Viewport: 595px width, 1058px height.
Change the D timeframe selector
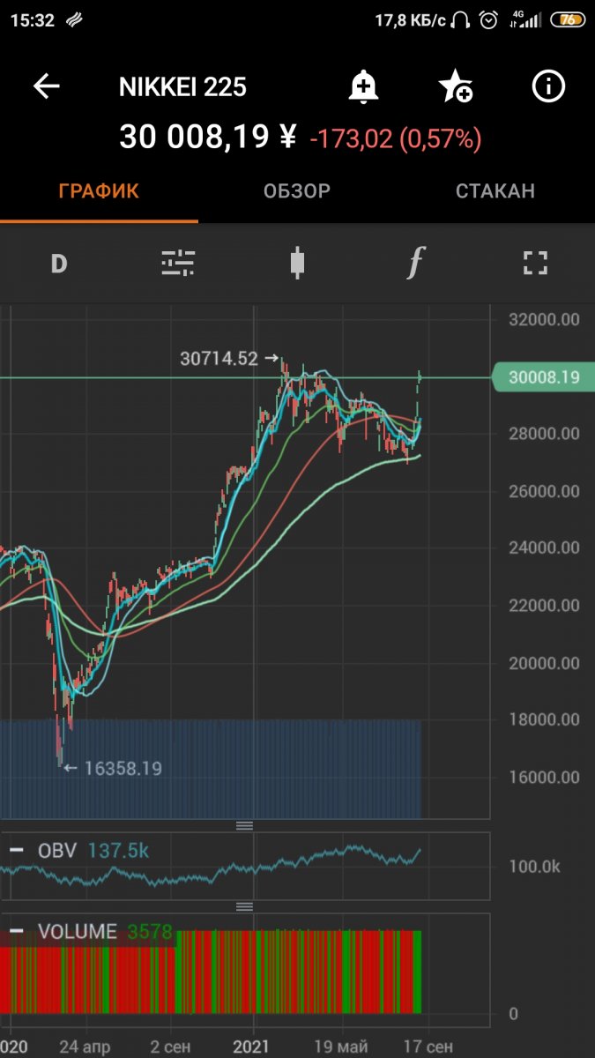(59, 264)
